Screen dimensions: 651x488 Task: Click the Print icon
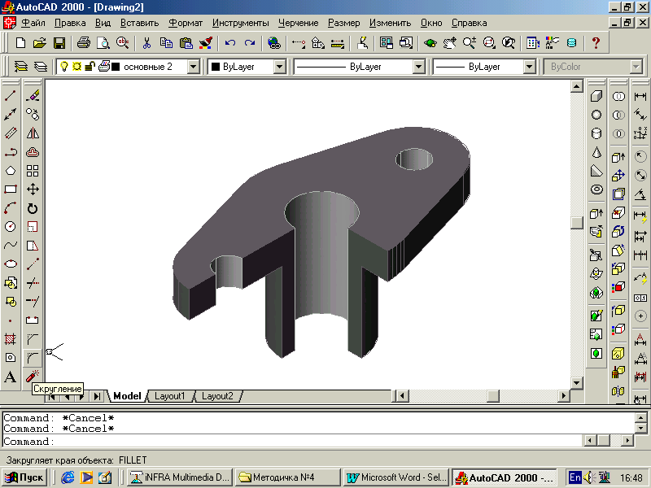point(84,43)
